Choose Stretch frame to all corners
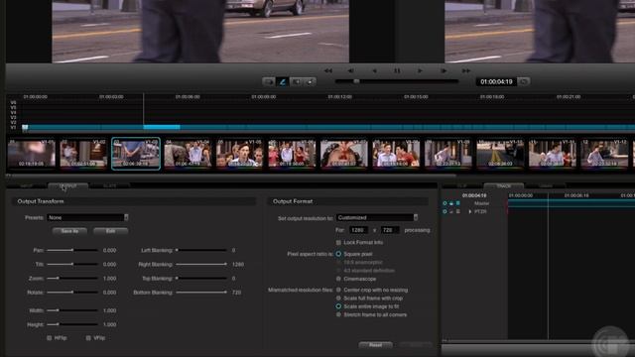 pyautogui.click(x=338, y=314)
